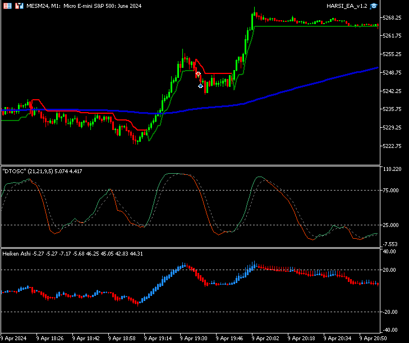The height and width of the screenshot is (343, 409).
Task: Click the 5229.25 price scale label
Action: [392, 127]
